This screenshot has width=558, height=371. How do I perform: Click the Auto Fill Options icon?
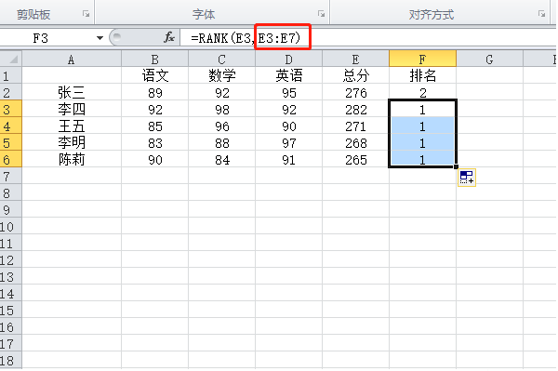(467, 178)
